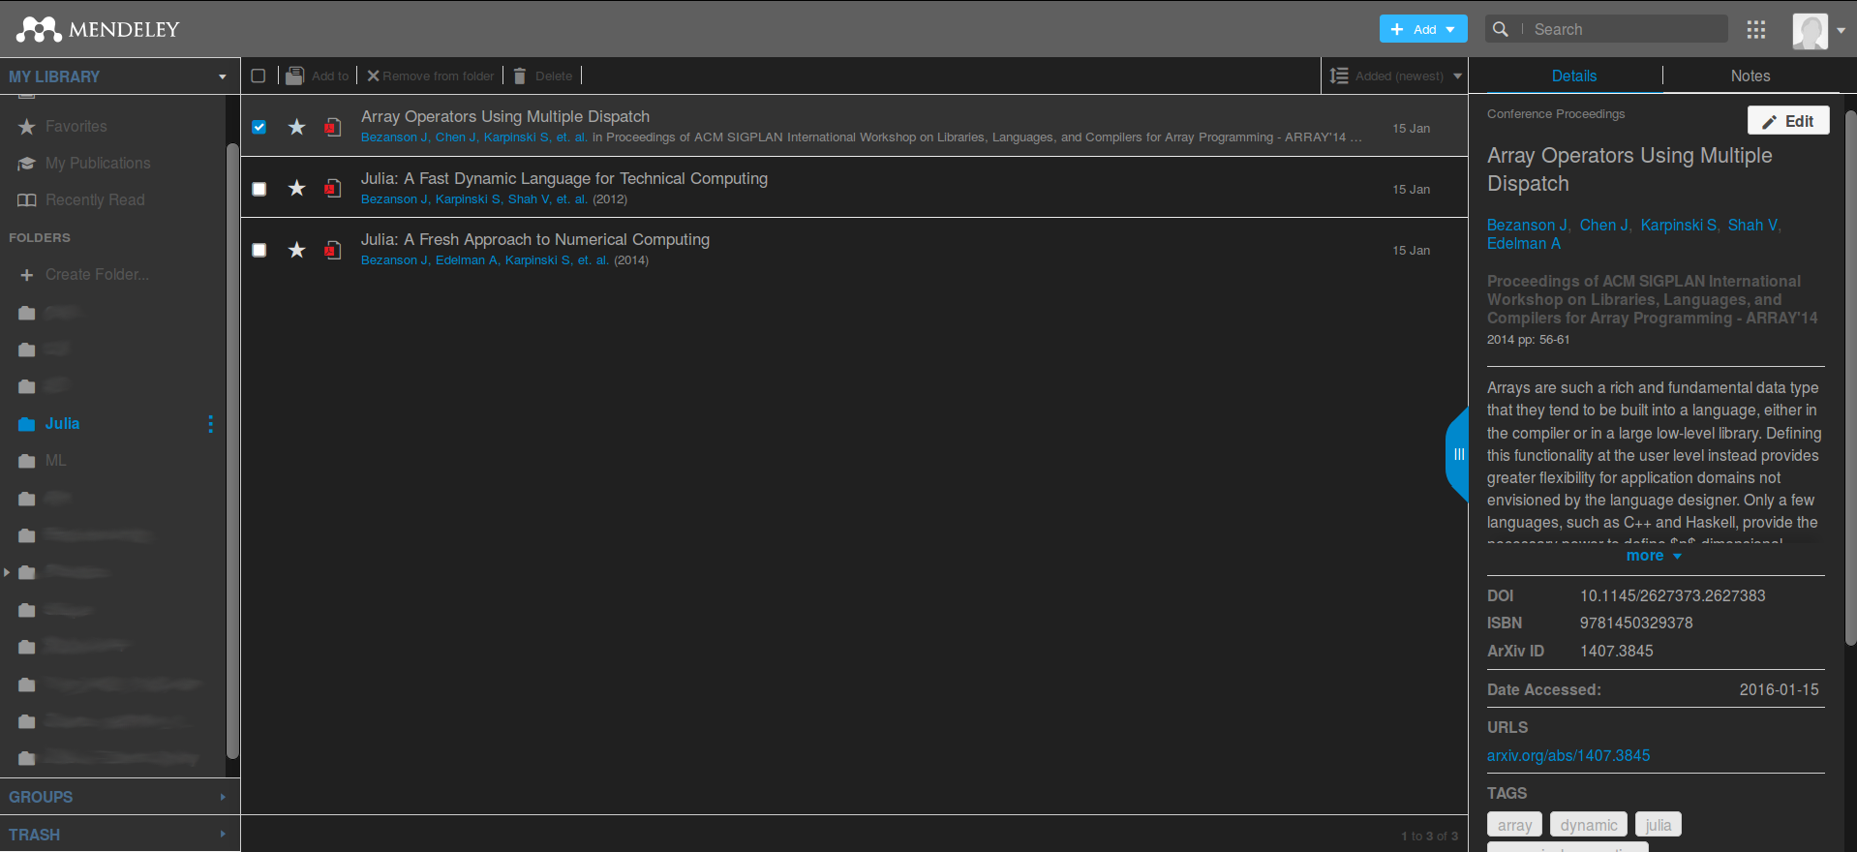1857x852 pixels.
Task: Expand the collapsed subfolder arrow in sidebar
Action: coord(7,572)
